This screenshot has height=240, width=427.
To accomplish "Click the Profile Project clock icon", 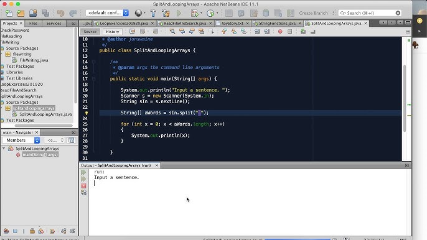I will (210, 13).
